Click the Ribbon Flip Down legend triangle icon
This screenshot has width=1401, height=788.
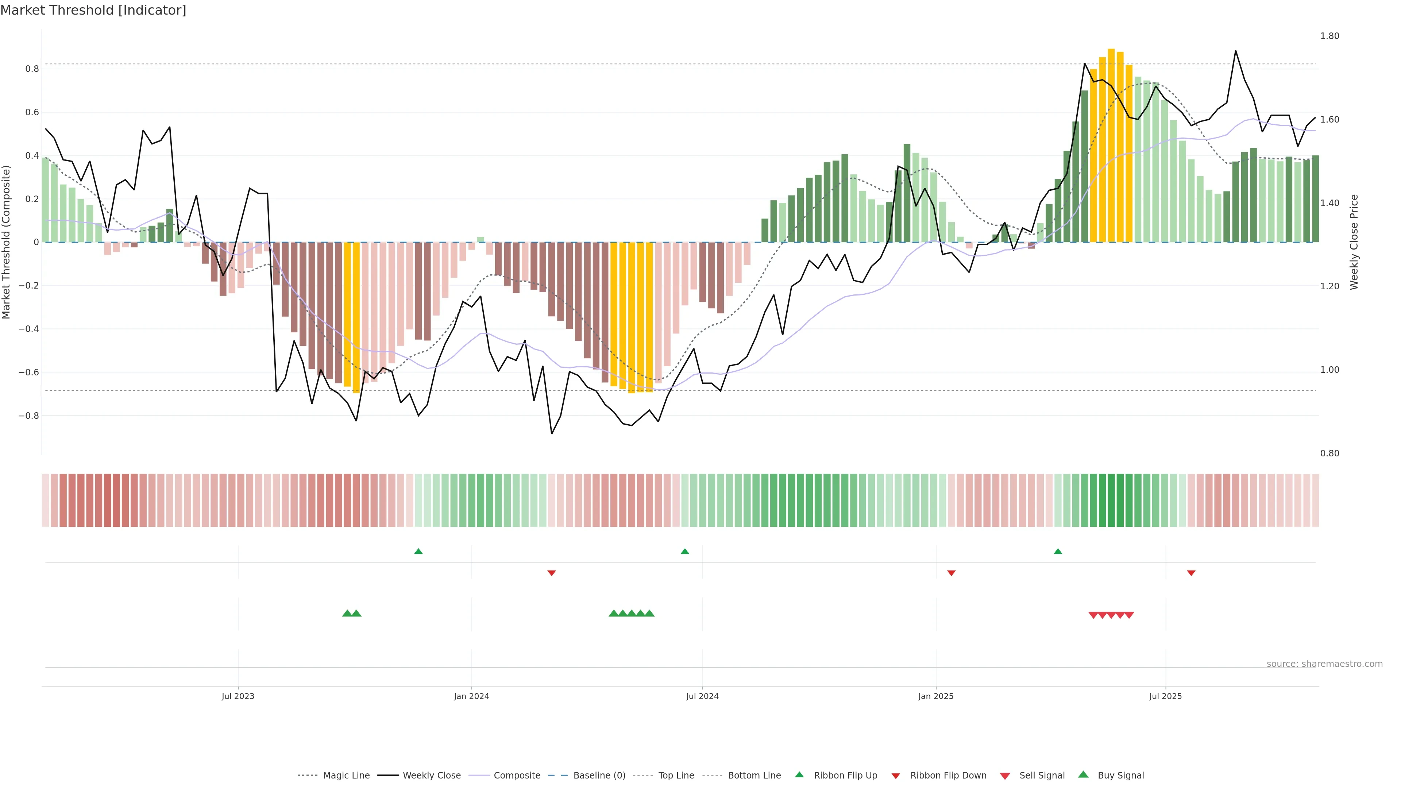tap(895, 776)
